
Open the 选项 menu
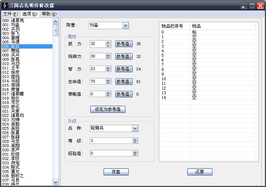click(x=29, y=14)
